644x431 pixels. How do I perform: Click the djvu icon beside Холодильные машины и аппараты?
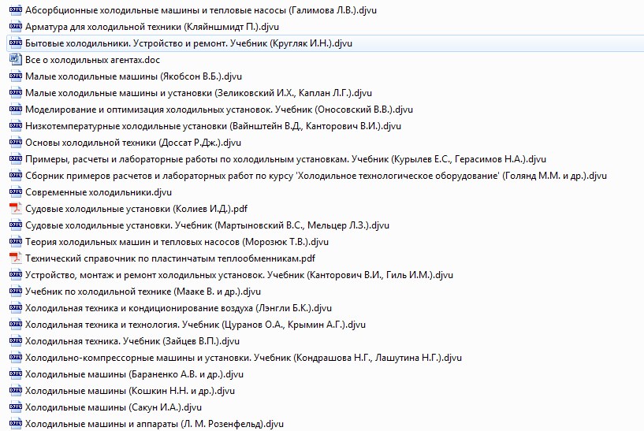tap(16, 424)
